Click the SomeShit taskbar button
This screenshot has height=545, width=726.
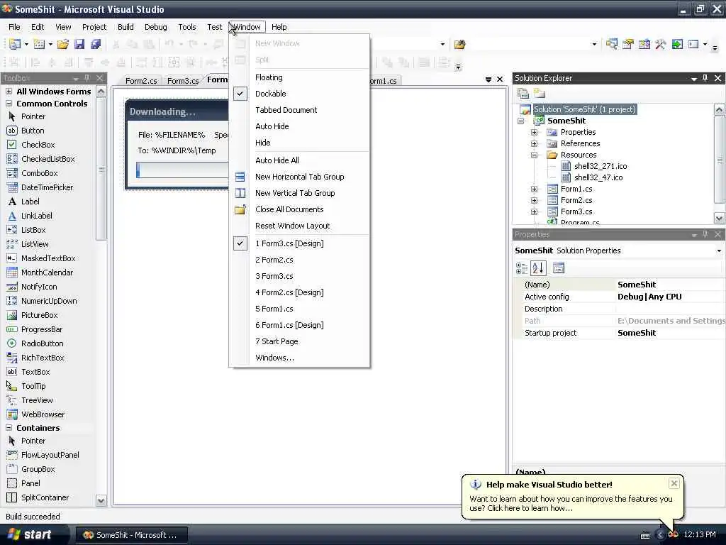[x=131, y=535]
